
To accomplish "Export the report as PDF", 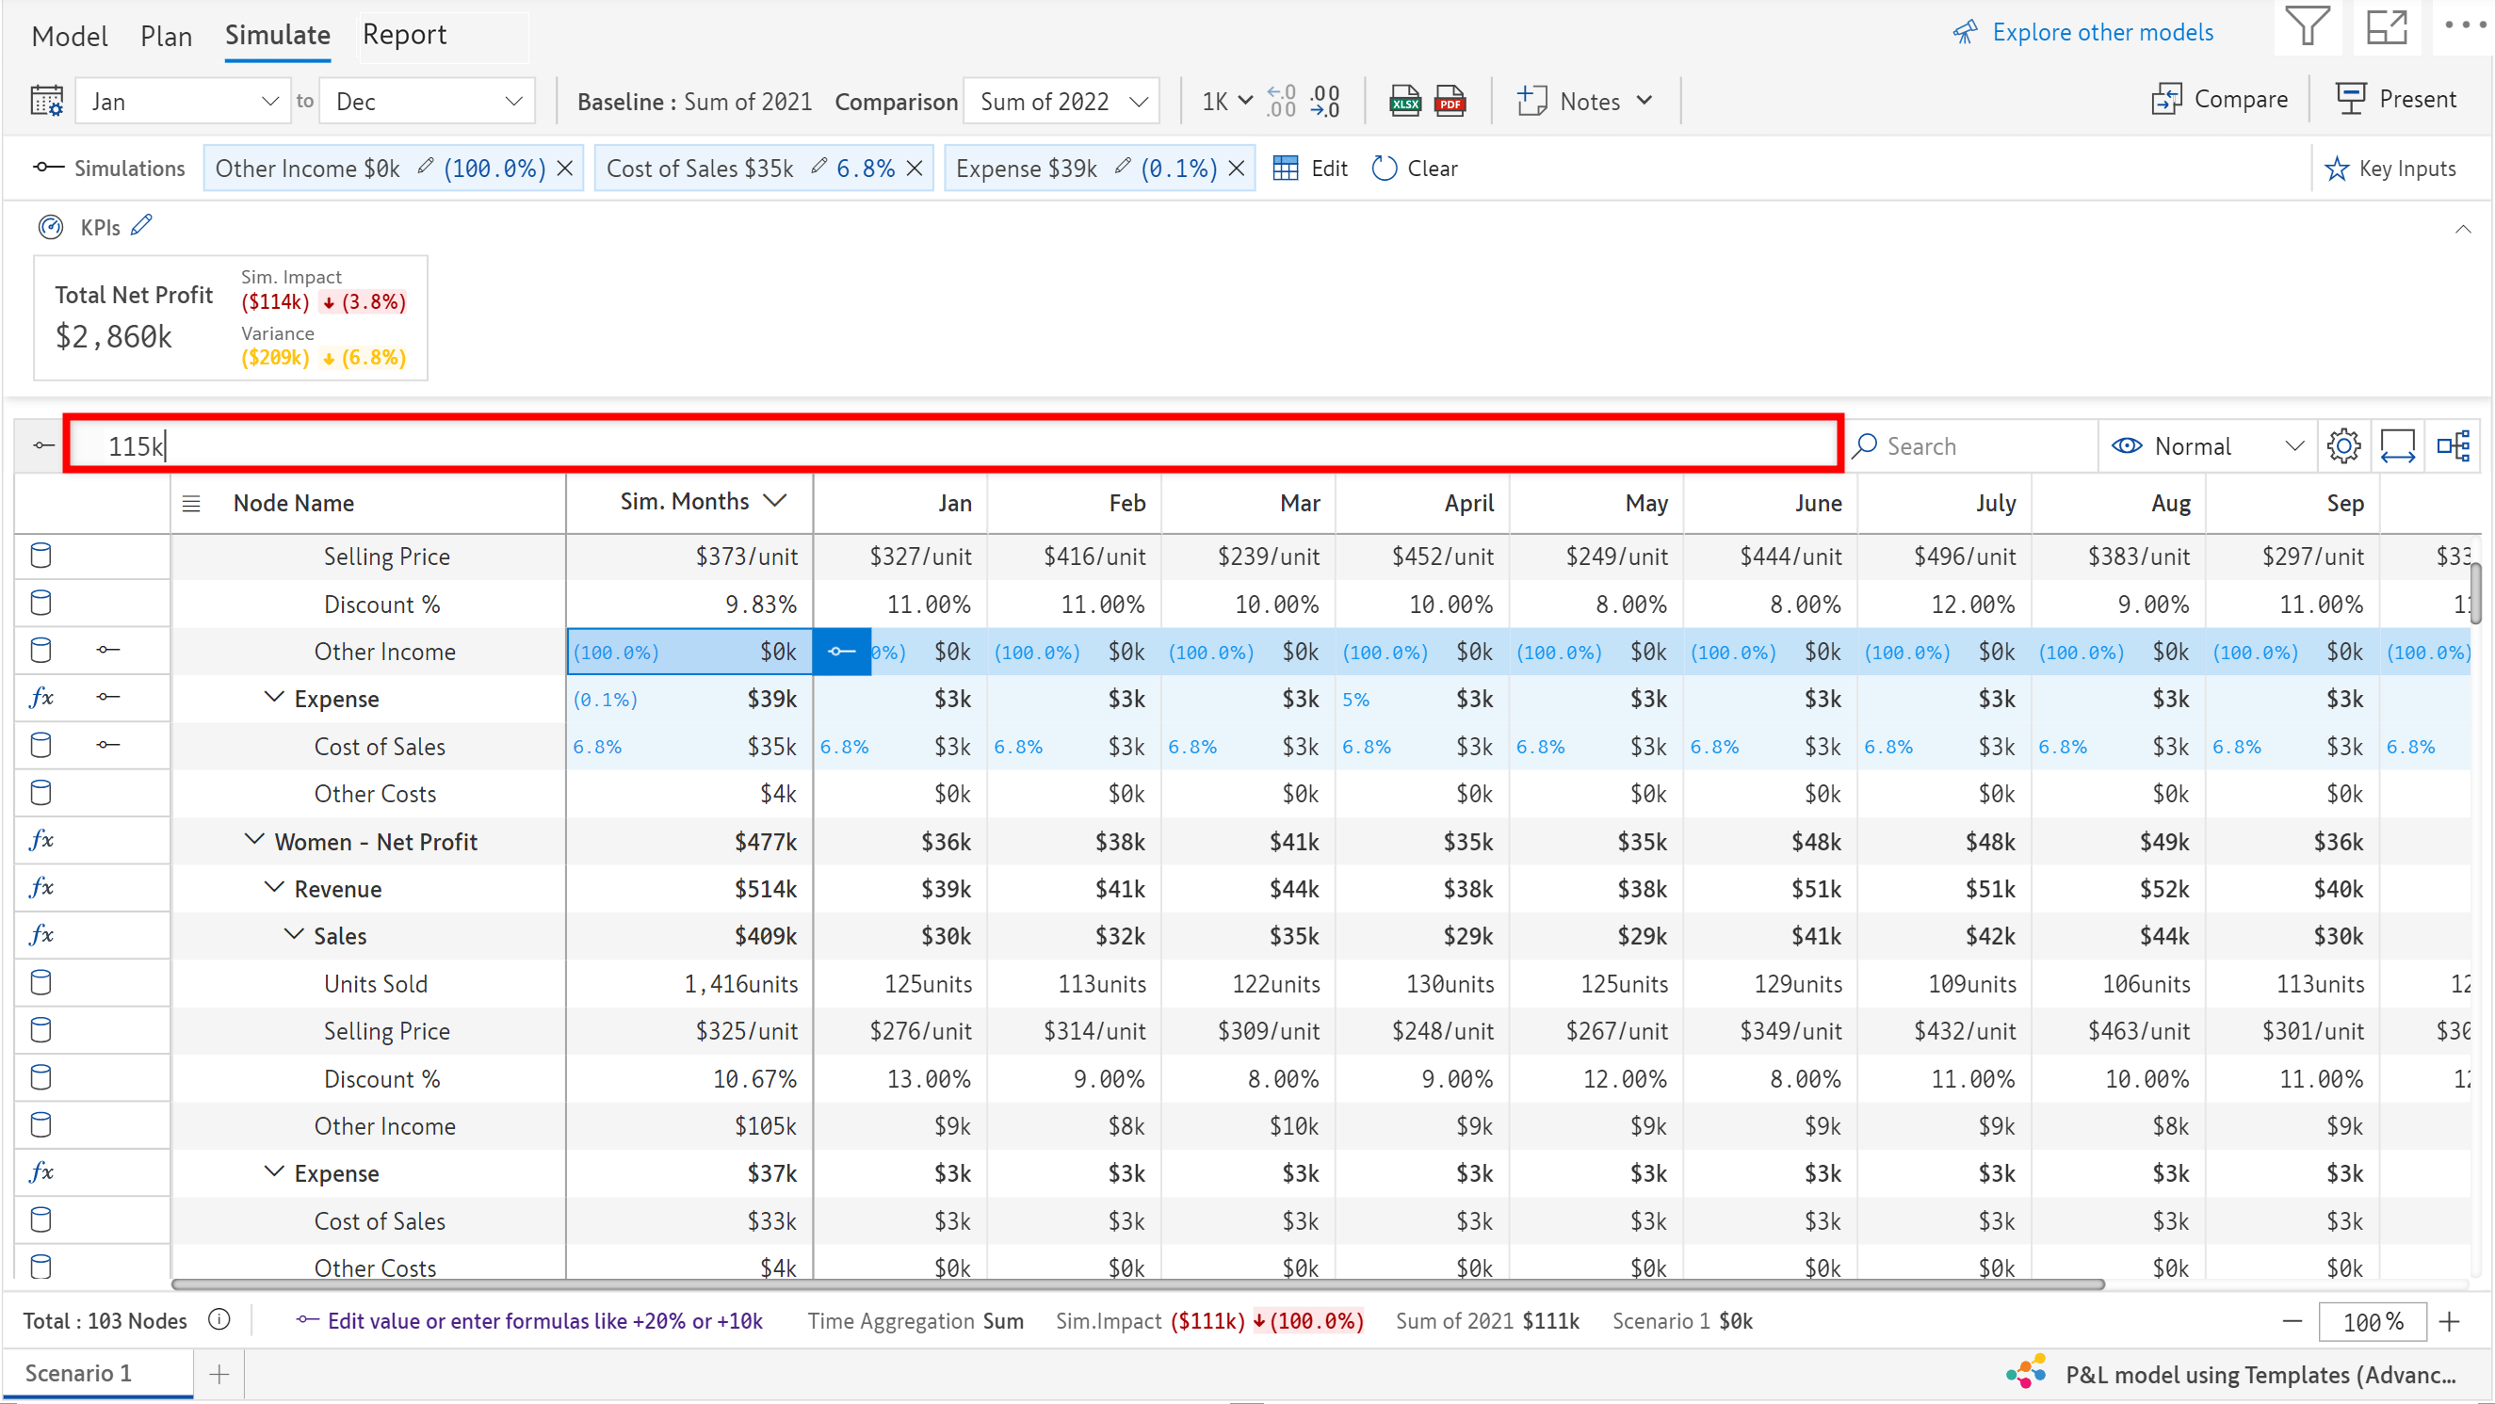I will (x=1449, y=101).
